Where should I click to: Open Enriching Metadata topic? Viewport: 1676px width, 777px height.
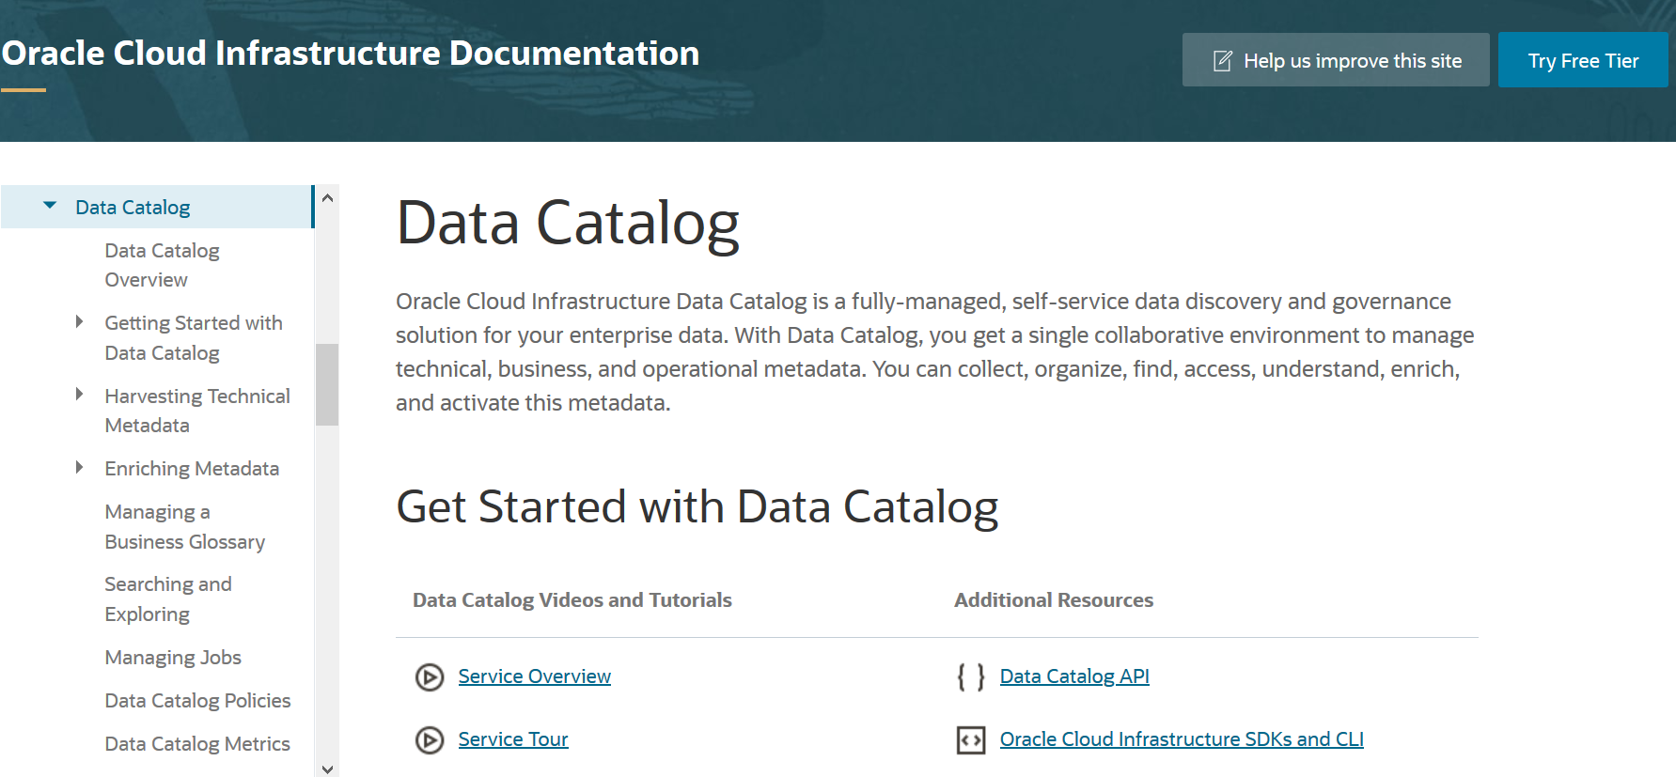(192, 468)
